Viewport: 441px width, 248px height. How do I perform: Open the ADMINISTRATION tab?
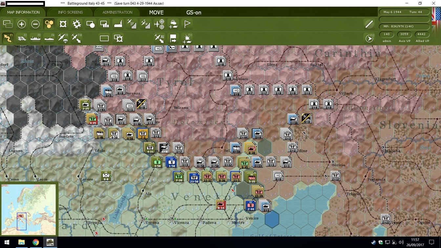[117, 12]
